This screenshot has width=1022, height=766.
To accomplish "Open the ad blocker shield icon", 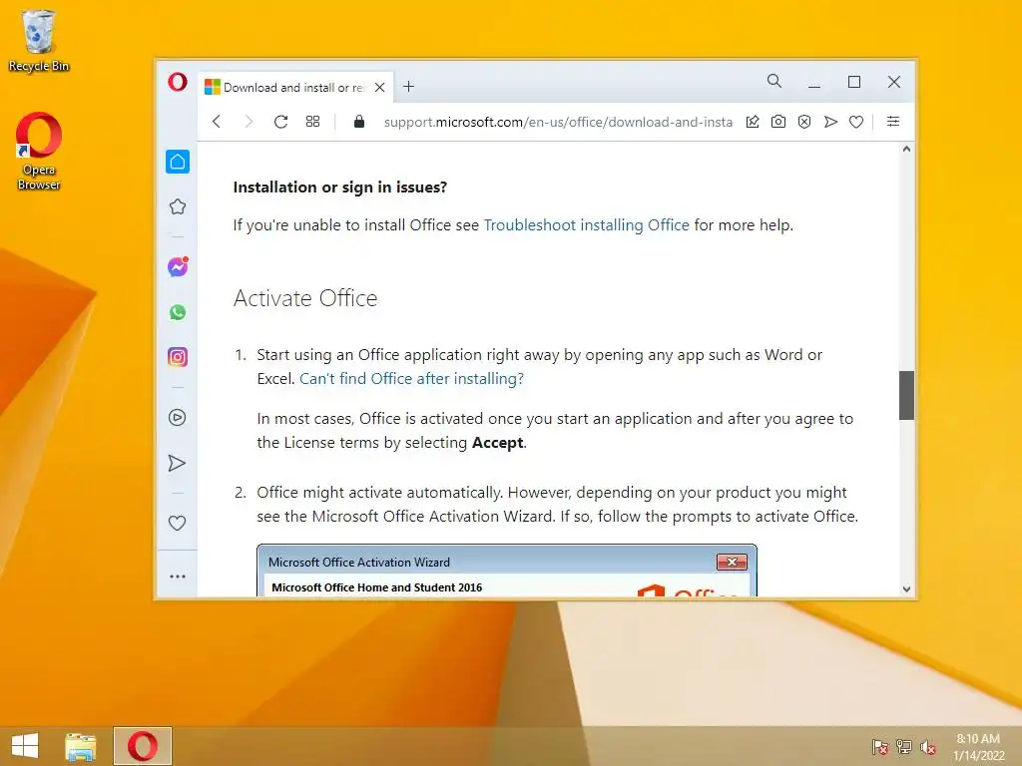I will 804,122.
